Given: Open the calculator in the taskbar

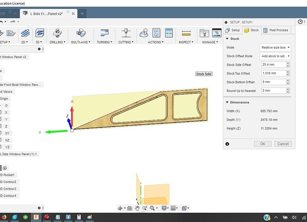Looking at the screenshot, I should click(79, 217).
